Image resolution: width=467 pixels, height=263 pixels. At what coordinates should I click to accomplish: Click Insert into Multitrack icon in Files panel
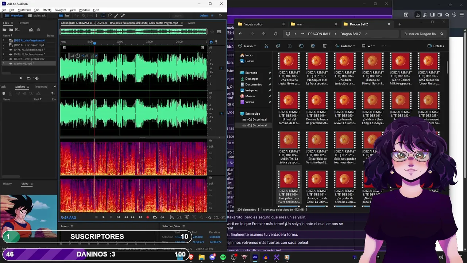(x=31, y=30)
